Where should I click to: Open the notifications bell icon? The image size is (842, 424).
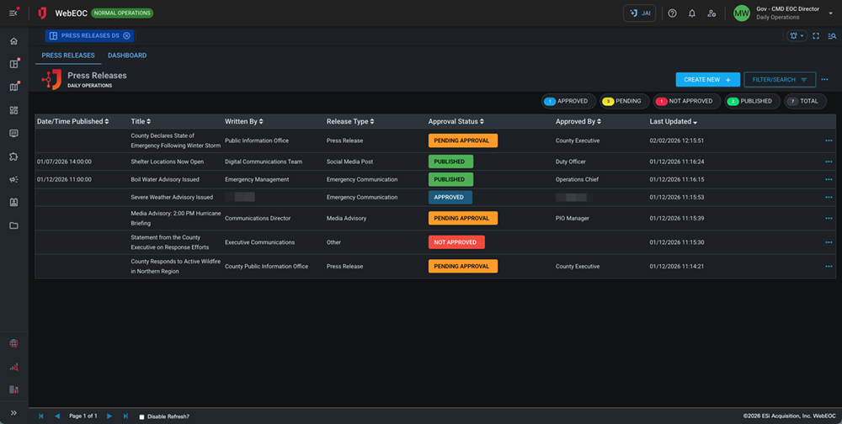tap(692, 13)
